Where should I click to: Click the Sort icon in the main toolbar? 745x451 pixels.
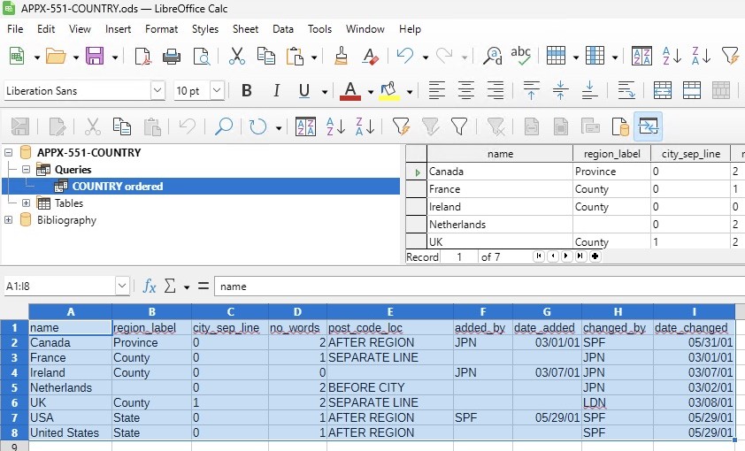pyautogui.click(x=641, y=57)
